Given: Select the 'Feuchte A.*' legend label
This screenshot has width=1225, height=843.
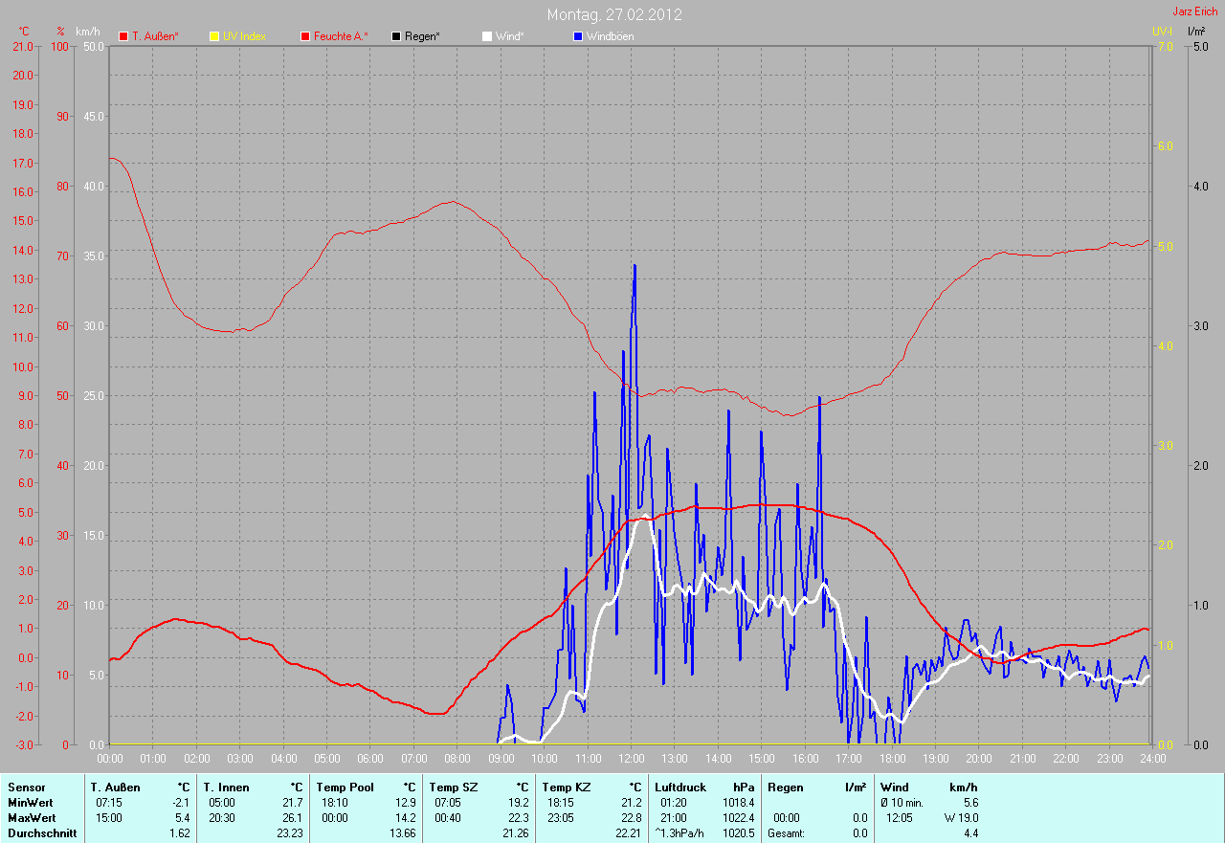Looking at the screenshot, I should click(x=341, y=36).
